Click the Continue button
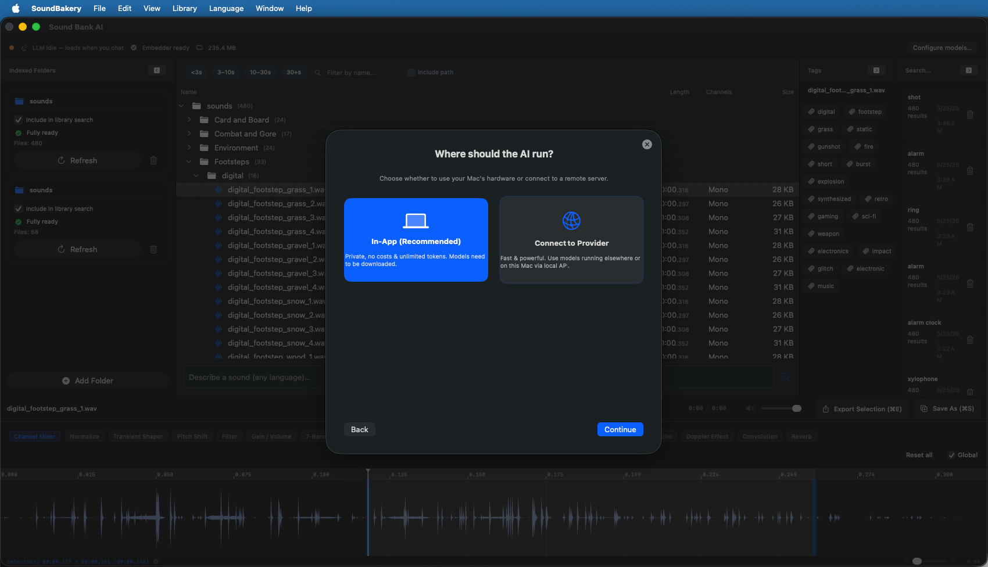The image size is (988, 567). tap(620, 429)
